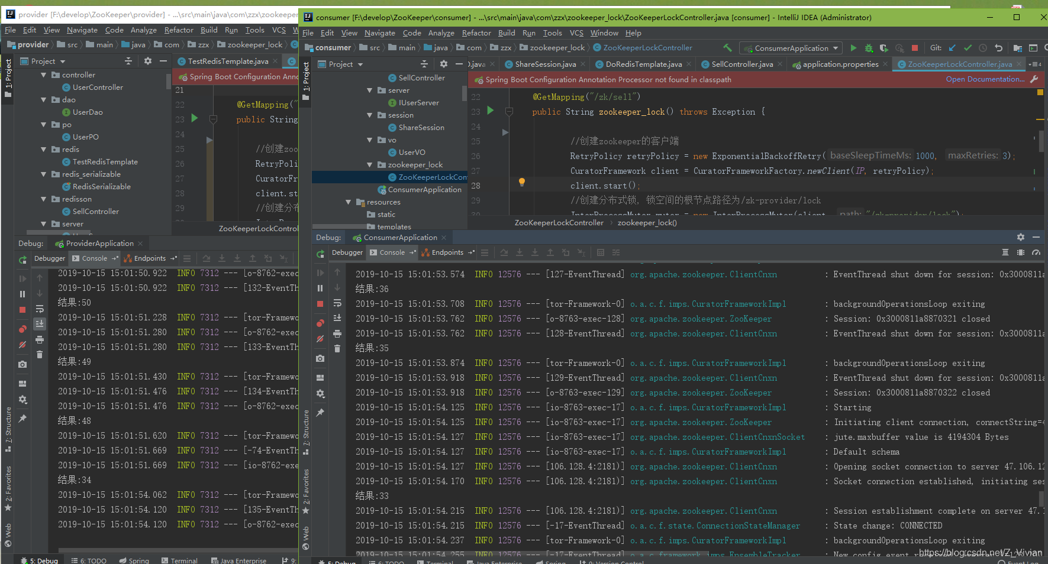Screen dimensions: 1048x564
Task: Clear consumer console with trash icon
Action: 337,349
